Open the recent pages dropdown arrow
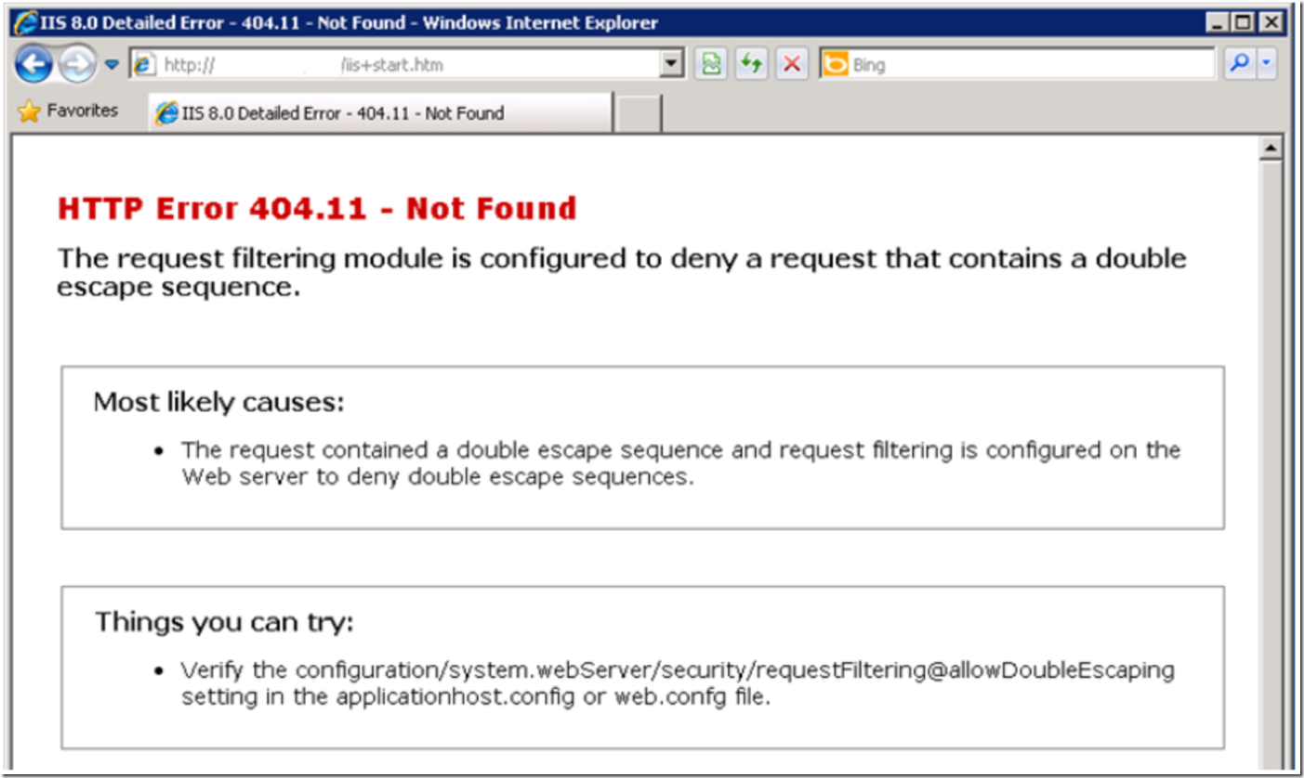1304x778 pixels. click(x=111, y=64)
